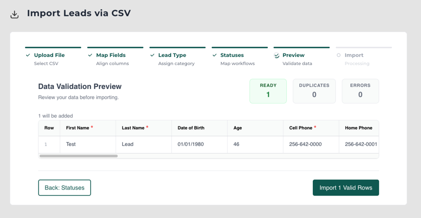421x218 pixels.
Task: Click the Lead Type step checkmark icon
Action: tap(153, 55)
